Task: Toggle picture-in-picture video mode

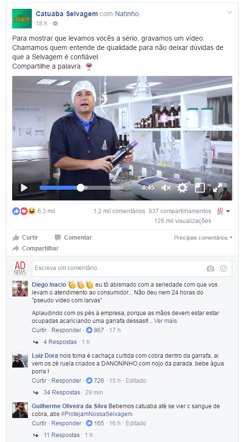Action: 200,188
